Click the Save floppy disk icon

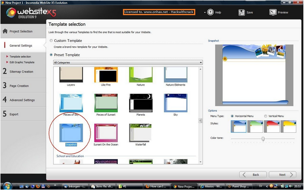click(241, 12)
